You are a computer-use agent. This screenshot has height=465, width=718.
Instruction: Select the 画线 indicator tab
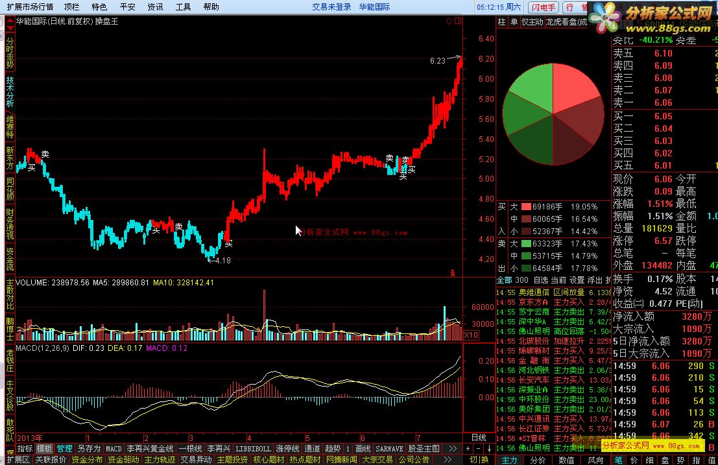pos(363,449)
